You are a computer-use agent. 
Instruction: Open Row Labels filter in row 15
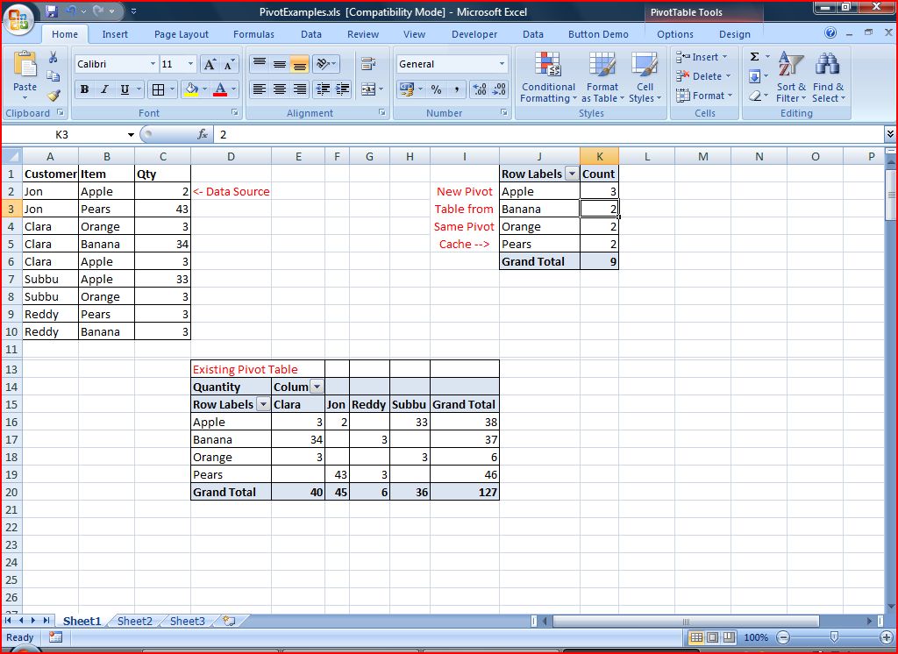tap(263, 404)
